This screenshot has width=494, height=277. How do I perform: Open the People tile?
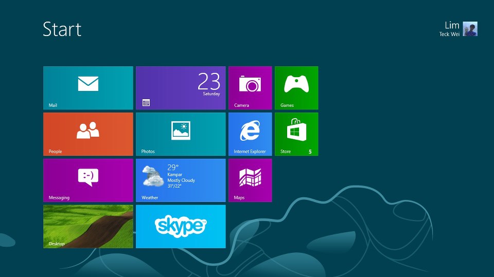tap(88, 134)
